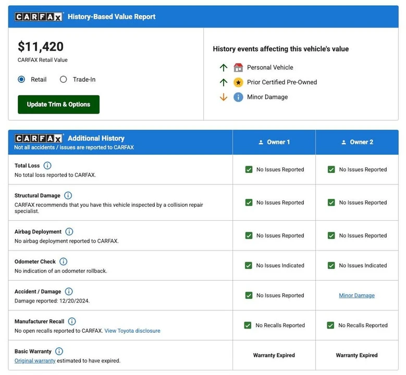
Task: Open the Basic Warranty info icon
Action: click(59, 351)
